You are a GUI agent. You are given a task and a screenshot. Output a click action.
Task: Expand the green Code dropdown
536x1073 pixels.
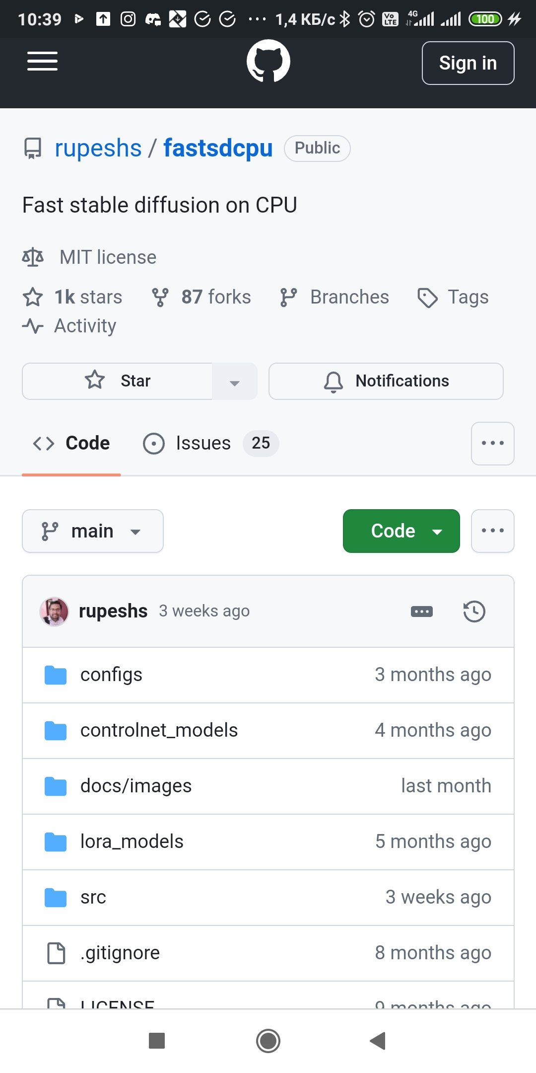402,531
